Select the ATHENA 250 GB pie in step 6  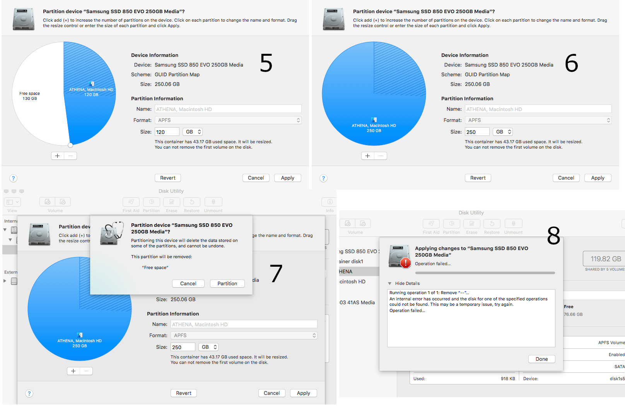tap(374, 94)
